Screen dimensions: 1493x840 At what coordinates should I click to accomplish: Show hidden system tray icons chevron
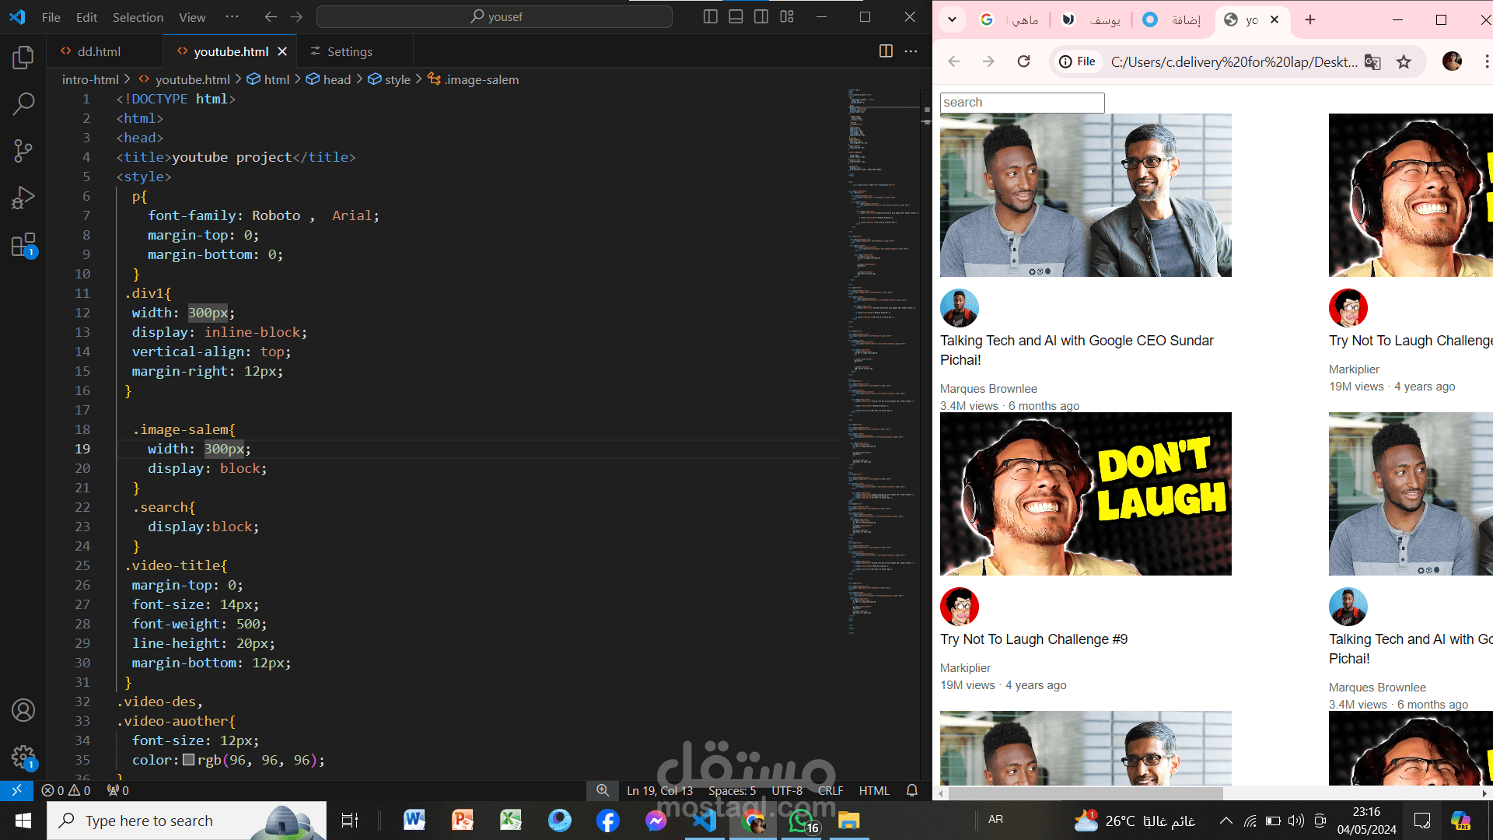click(x=1226, y=821)
